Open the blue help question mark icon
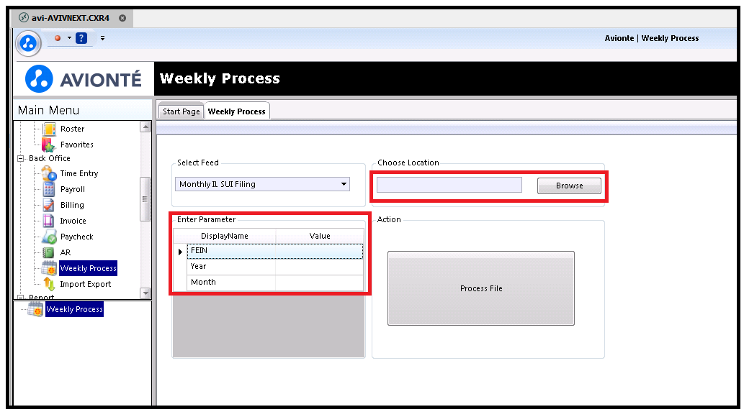The height and width of the screenshot is (412, 744). [81, 38]
